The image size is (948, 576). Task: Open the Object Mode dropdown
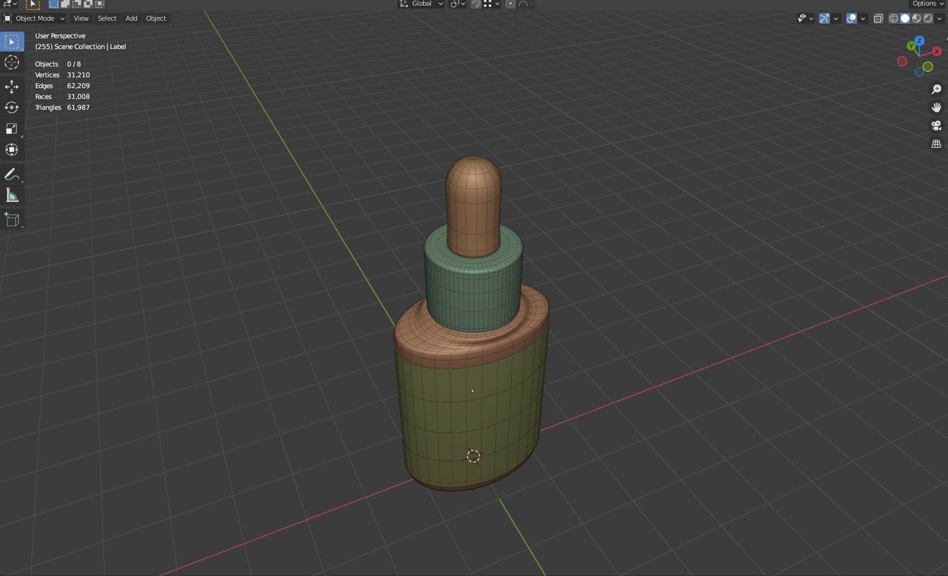[x=34, y=19]
